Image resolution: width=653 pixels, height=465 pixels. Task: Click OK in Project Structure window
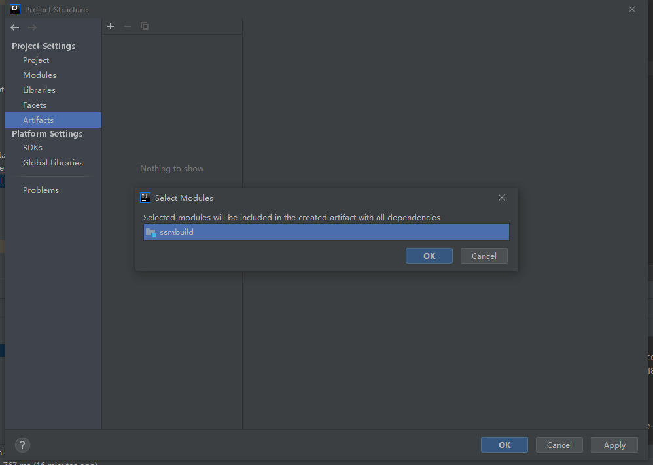(504, 445)
